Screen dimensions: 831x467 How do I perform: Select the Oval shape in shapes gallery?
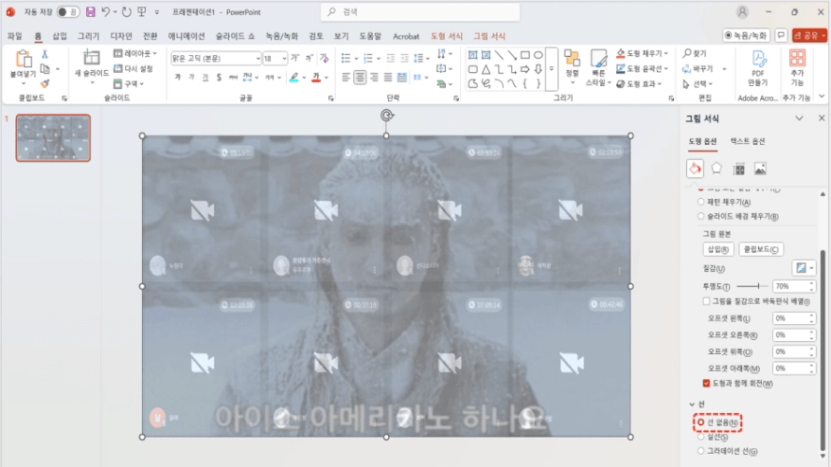point(537,54)
